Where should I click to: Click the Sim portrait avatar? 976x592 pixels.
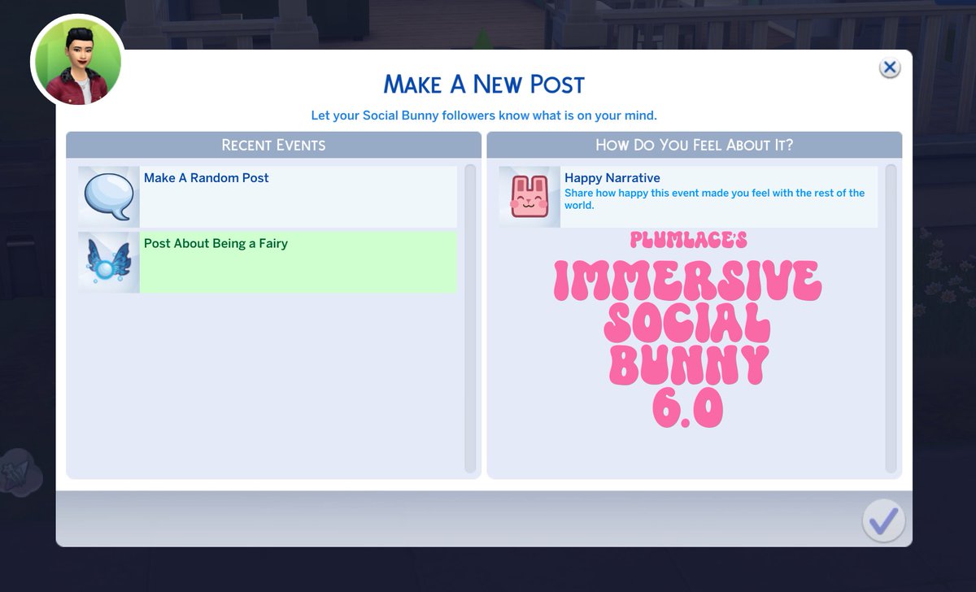tap(76, 62)
